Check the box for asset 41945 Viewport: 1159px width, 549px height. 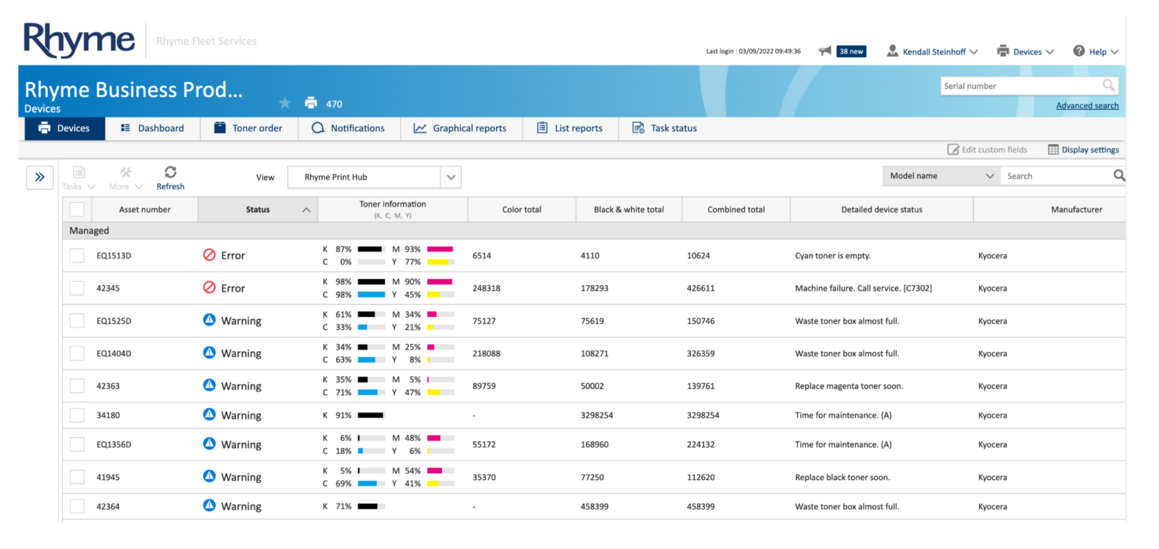click(77, 477)
